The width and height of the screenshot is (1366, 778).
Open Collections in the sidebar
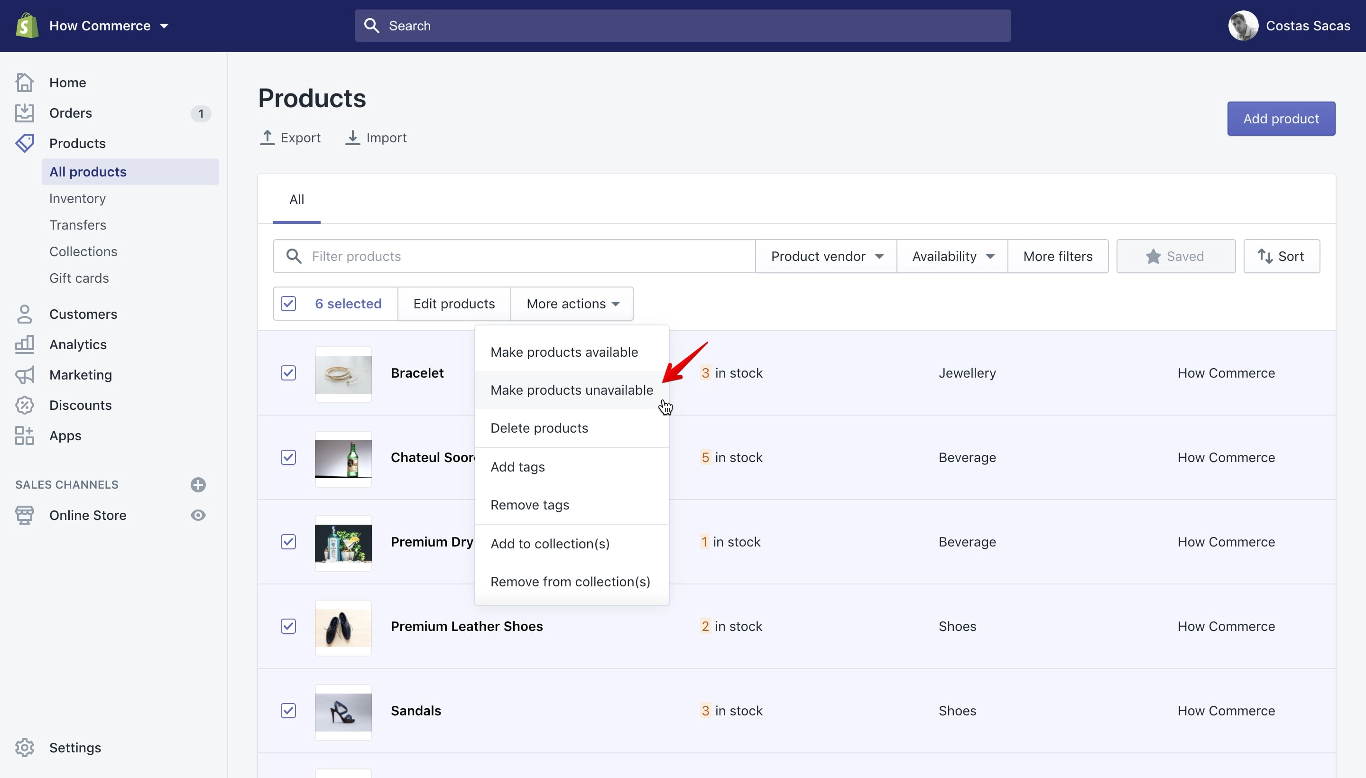point(83,252)
